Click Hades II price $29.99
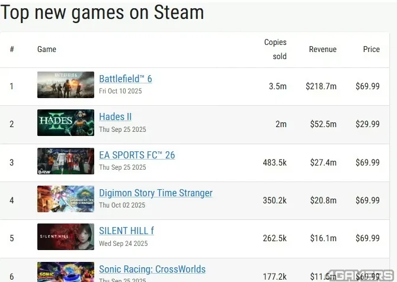This screenshot has width=397, height=282. coord(367,124)
